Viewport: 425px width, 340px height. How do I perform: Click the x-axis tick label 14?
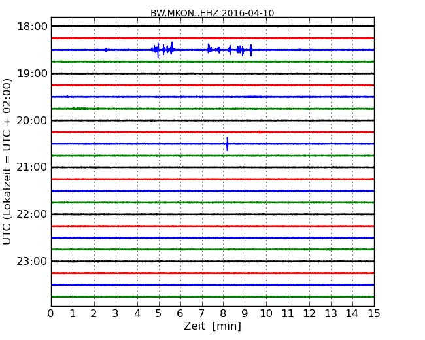(x=352, y=314)
